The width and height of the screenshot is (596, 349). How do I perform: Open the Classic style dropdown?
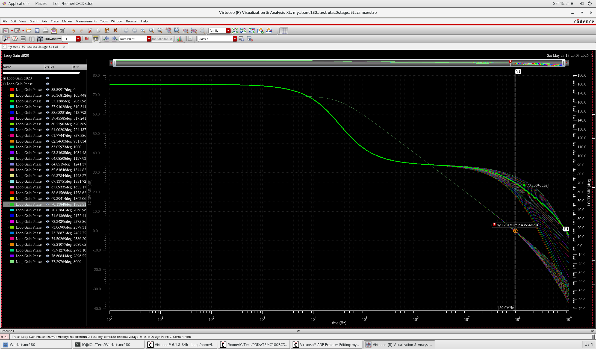(x=235, y=39)
